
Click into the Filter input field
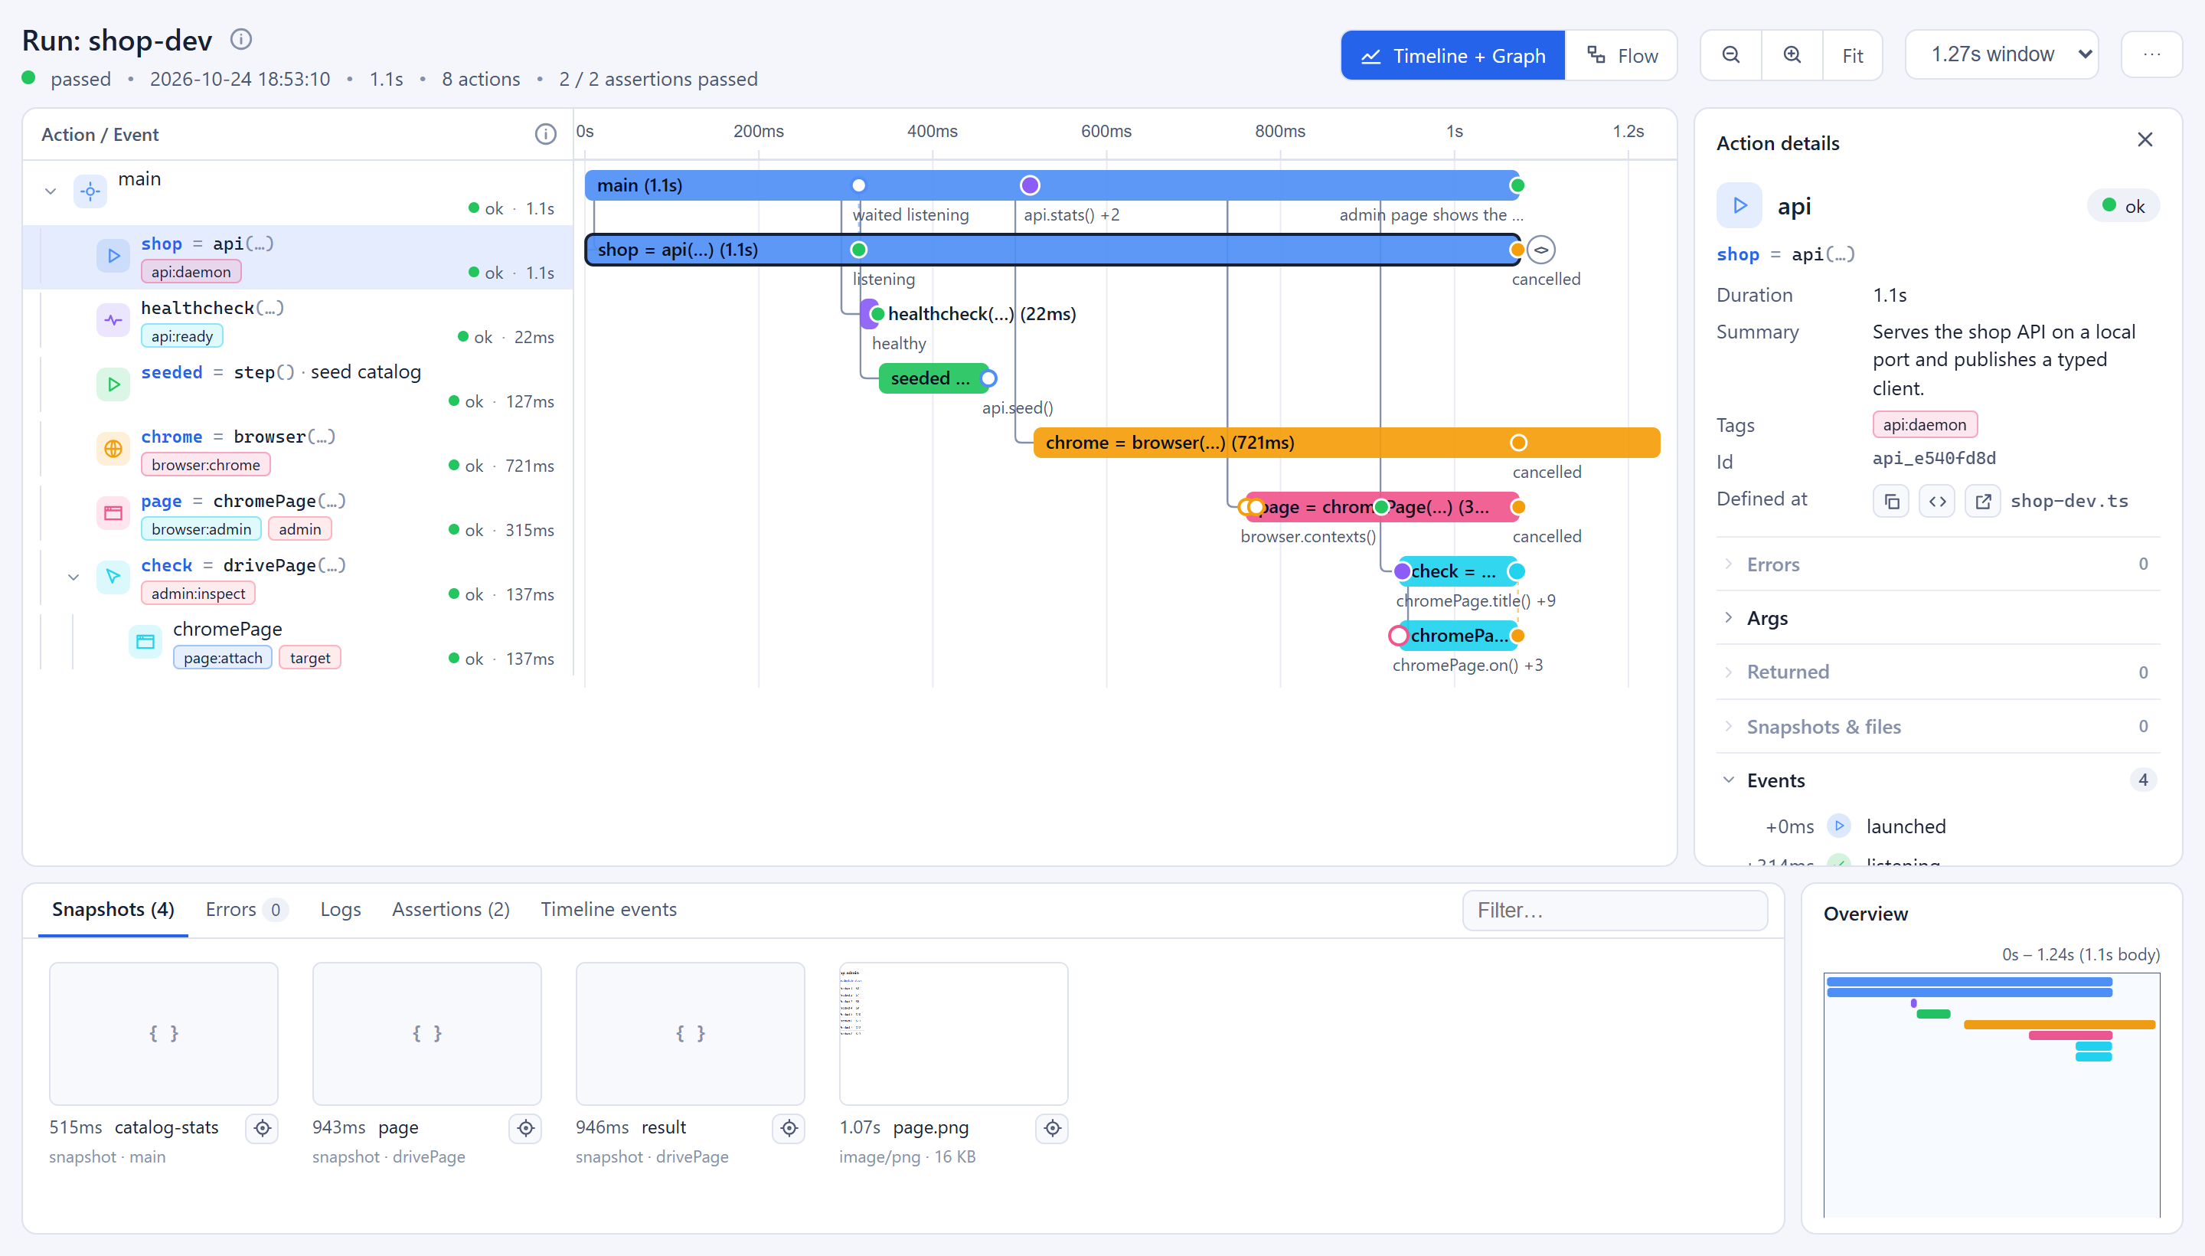click(x=1614, y=910)
